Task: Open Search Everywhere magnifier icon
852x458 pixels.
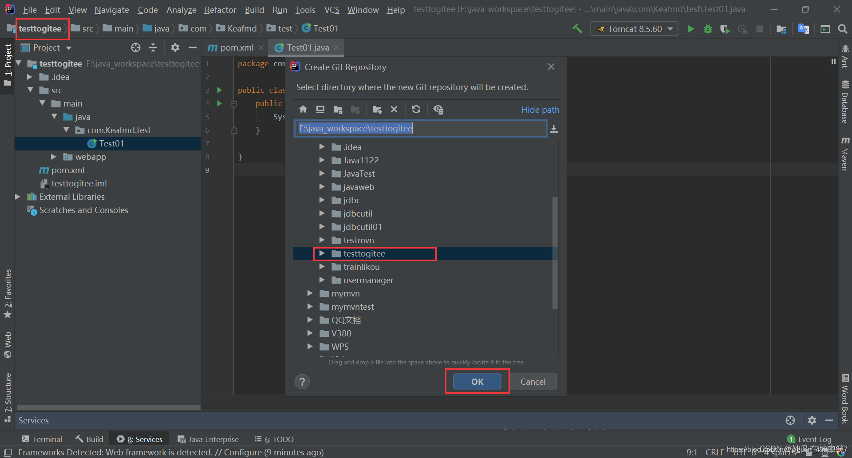Action: (842, 29)
